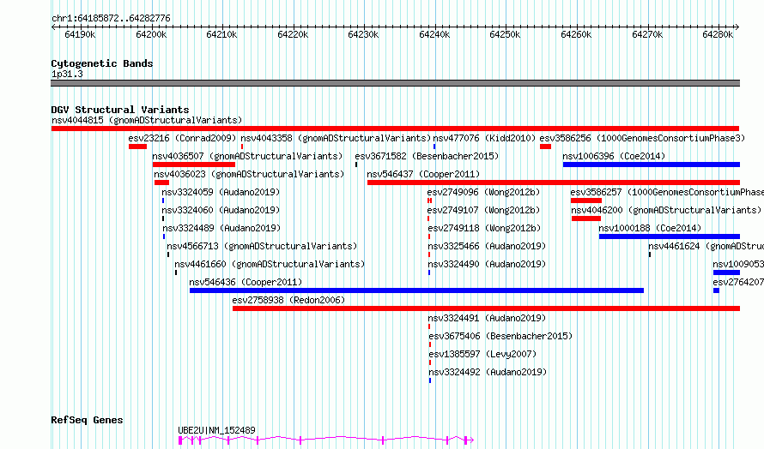The width and height of the screenshot is (764, 449).
Task: Click the blue nsv1006396 variant bar
Action: [652, 165]
